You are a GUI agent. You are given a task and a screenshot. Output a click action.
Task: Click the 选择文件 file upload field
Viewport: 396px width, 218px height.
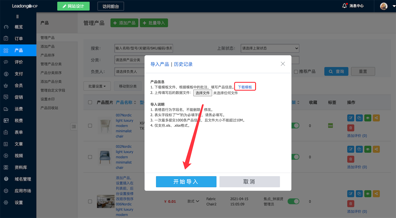coord(203,93)
